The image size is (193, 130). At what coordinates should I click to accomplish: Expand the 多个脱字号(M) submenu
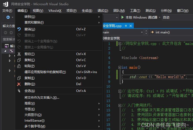click(x=59, y=126)
